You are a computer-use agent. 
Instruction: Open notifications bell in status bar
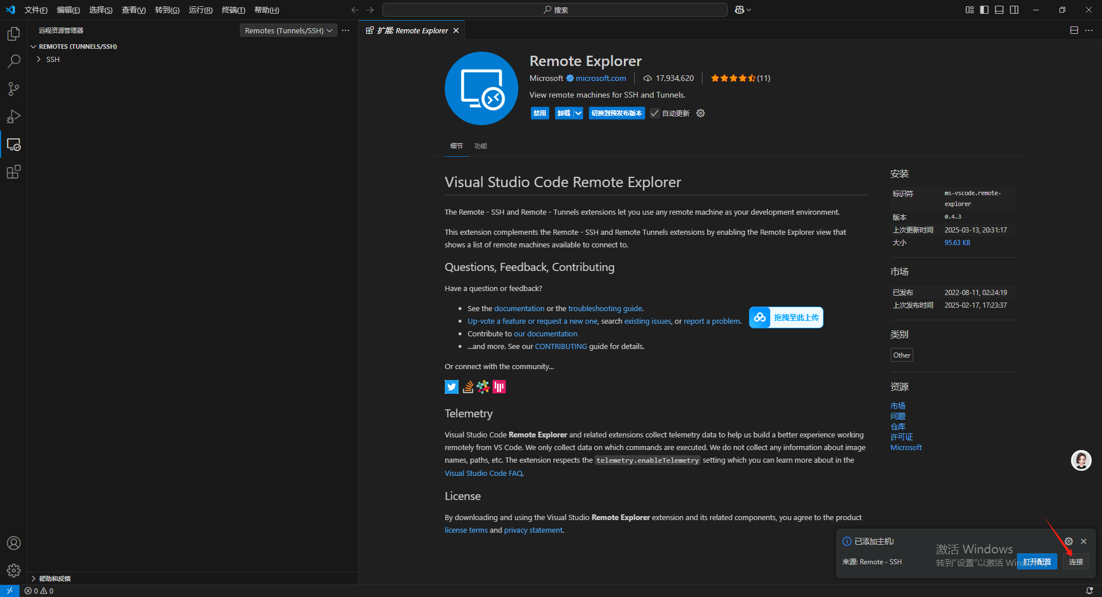pos(1089,591)
